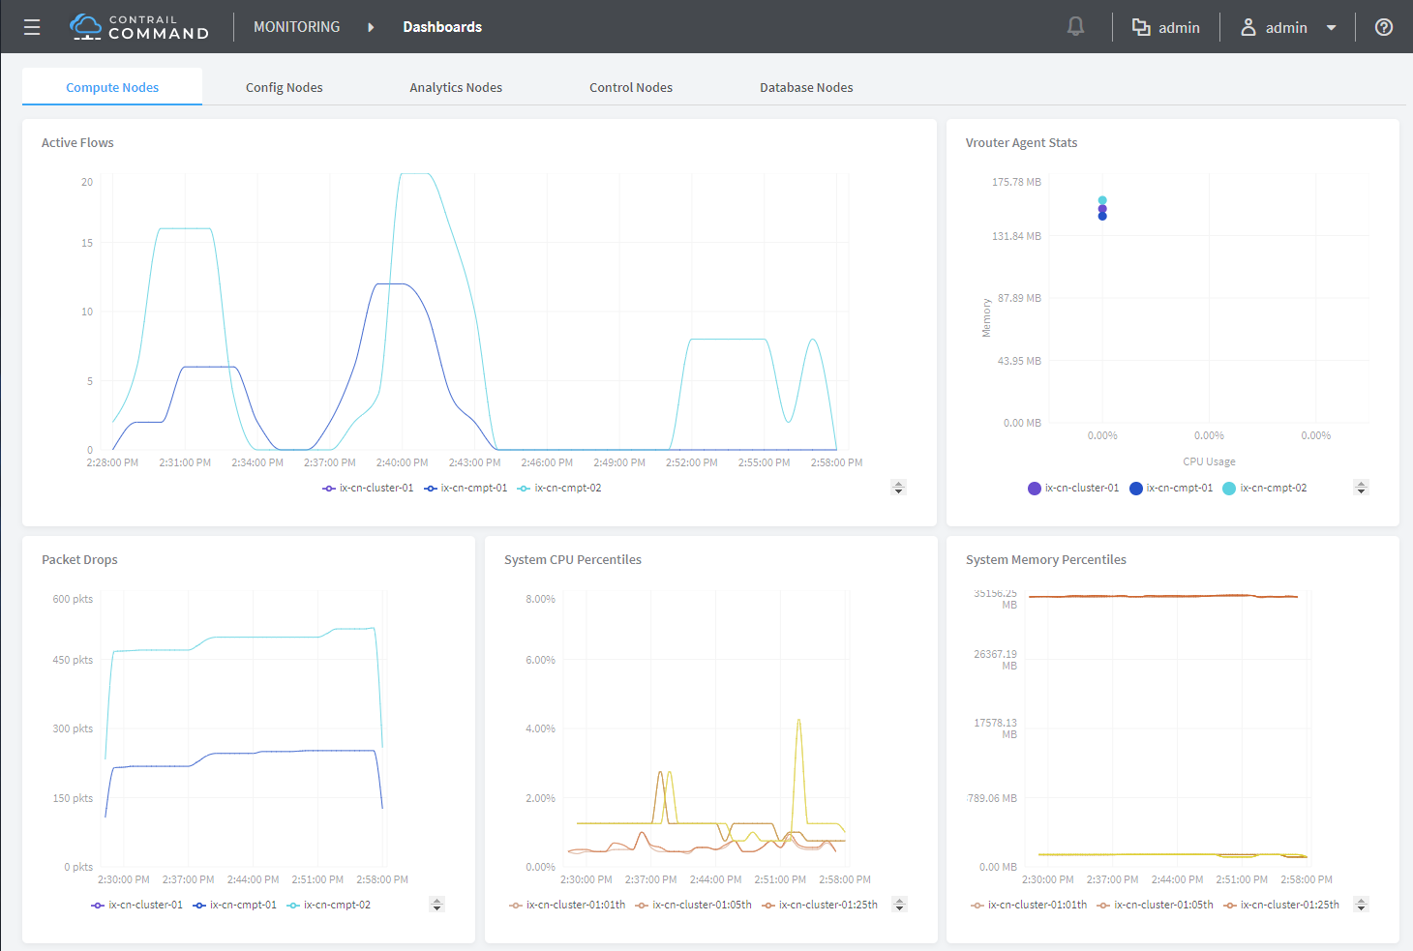Click the 2:40:00 PM label in Active Flows

click(402, 462)
